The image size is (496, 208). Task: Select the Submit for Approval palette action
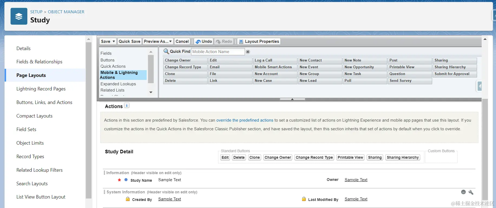pos(455,74)
